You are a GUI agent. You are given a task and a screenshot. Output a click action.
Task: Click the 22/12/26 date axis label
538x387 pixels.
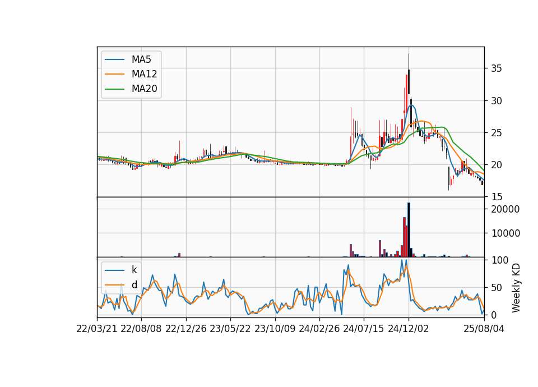tap(186, 329)
